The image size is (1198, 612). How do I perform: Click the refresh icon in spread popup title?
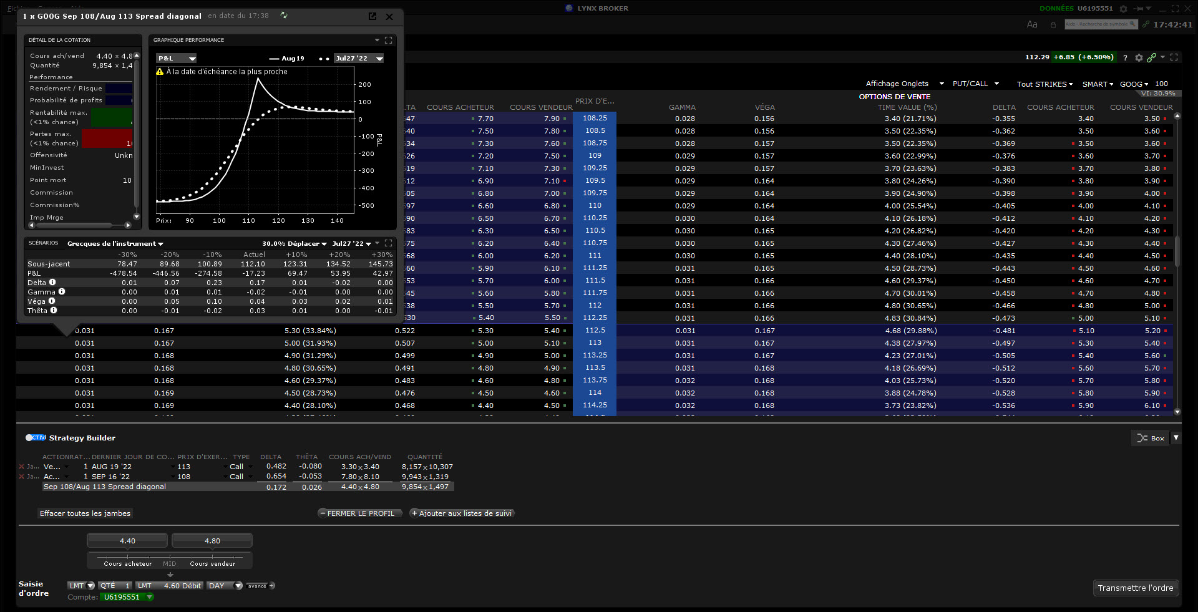(x=284, y=16)
